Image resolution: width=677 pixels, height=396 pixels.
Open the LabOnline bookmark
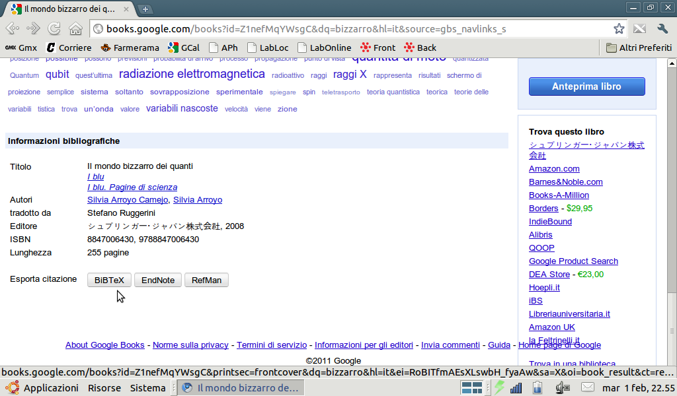[x=324, y=48]
